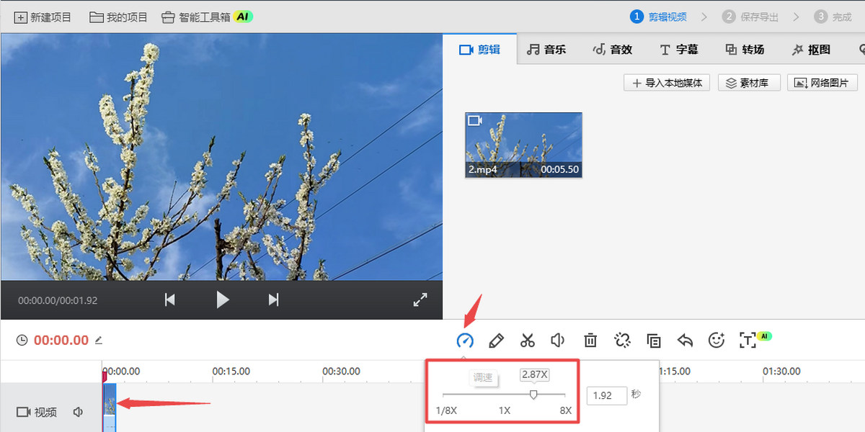Select the pencil edit tool in the timeline toolbar
This screenshot has height=432, width=865.
coord(496,341)
